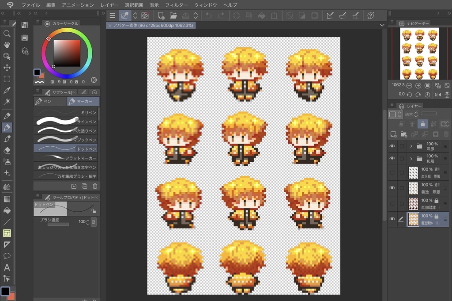Open the レイヤー menu
The width and height of the screenshot is (452, 301).
pyautogui.click(x=109, y=5)
